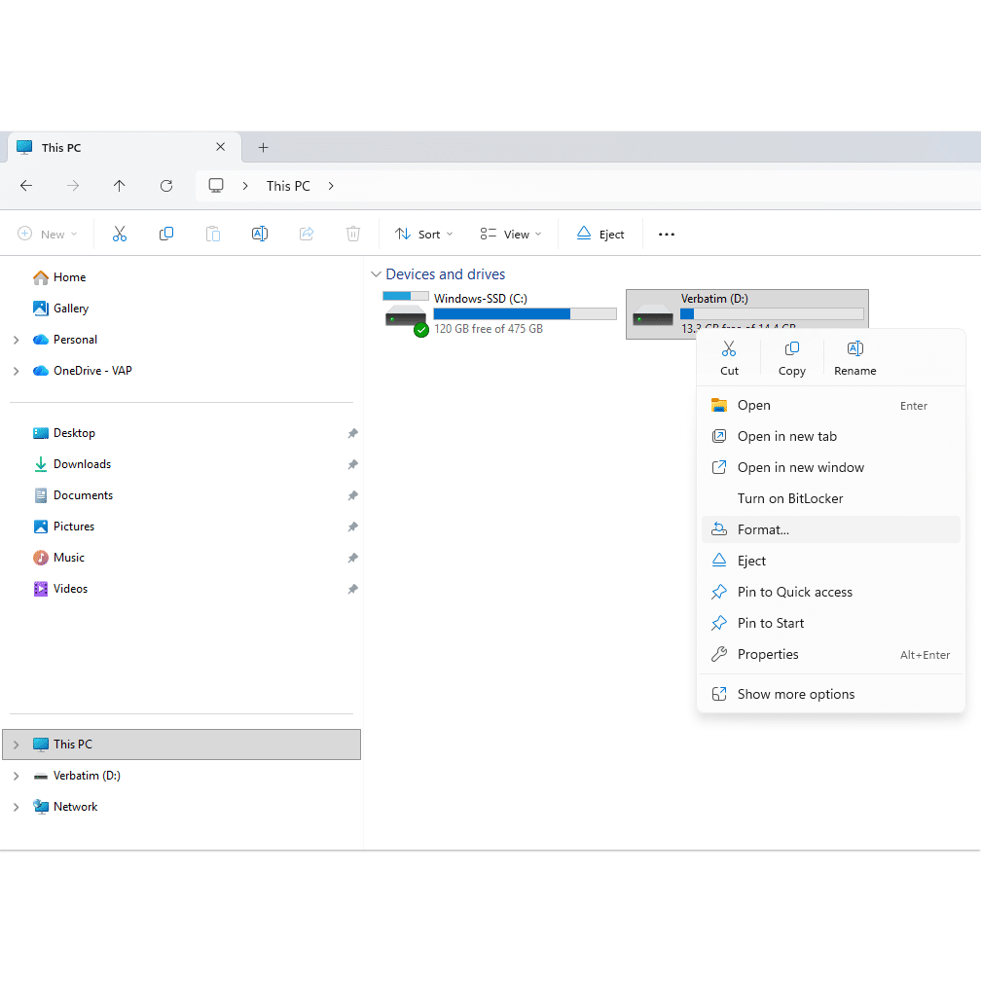The image size is (981, 981).
Task: Open Pictures in the sidebar
Action: click(x=63, y=527)
